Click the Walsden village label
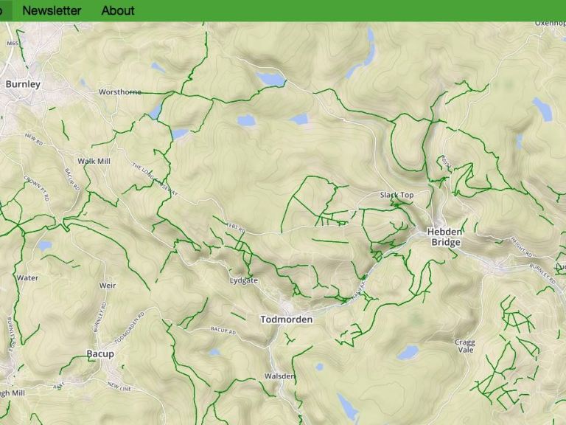Viewport: 566px width, 425px height. (x=280, y=376)
